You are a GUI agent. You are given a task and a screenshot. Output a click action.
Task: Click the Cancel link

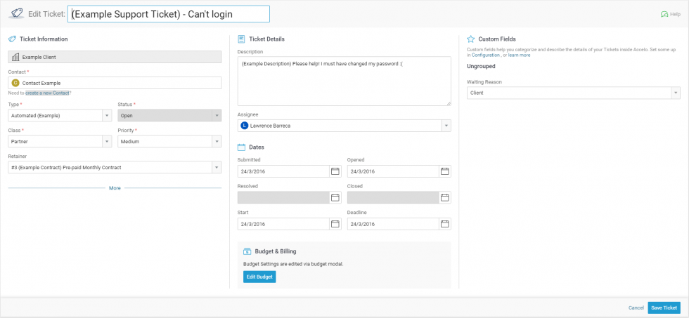pos(636,308)
